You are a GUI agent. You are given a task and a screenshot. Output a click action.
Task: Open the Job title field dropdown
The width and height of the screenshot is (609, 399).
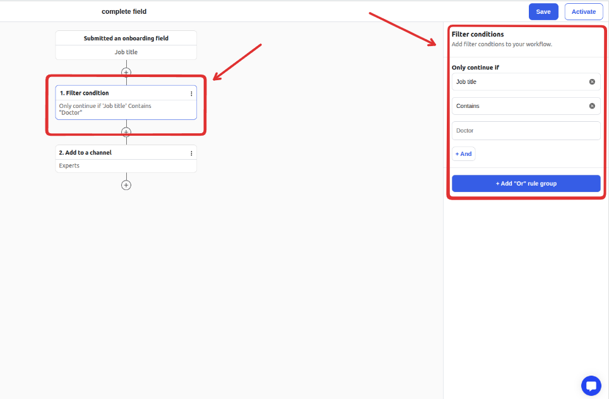(517, 82)
